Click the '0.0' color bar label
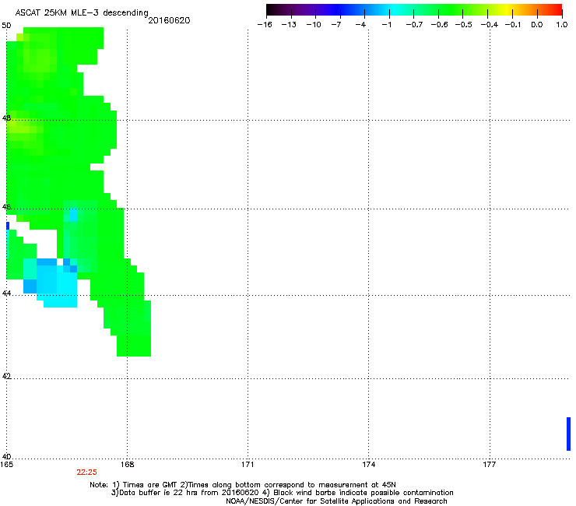576x506 pixels. tap(537, 25)
